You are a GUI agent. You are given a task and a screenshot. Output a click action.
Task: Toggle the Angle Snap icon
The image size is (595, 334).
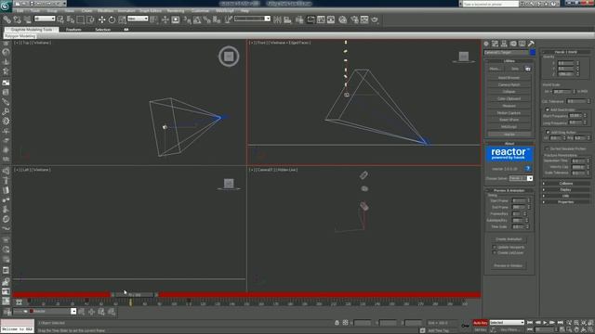click(x=197, y=19)
